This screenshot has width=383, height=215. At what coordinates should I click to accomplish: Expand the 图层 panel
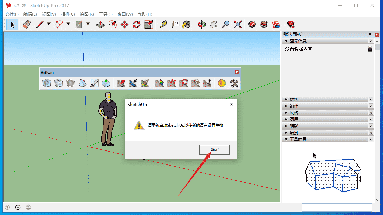click(286, 119)
